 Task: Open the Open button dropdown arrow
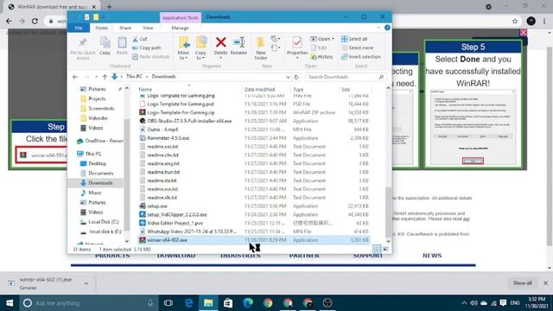coord(333,39)
